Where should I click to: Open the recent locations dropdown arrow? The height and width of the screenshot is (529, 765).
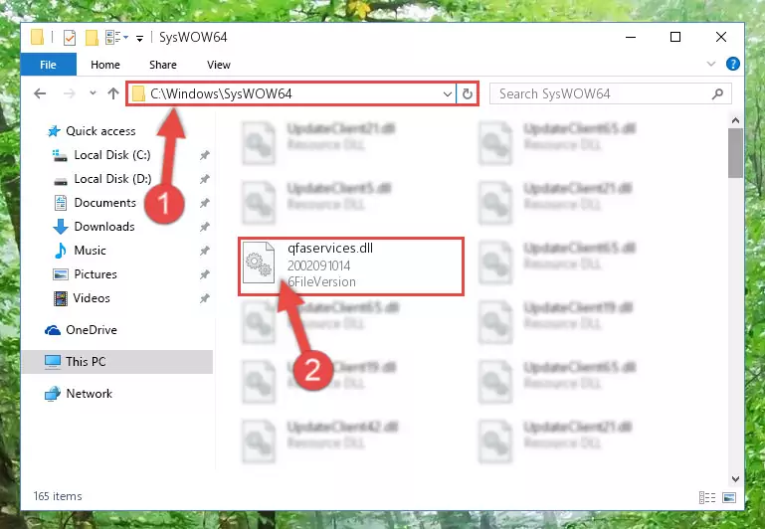(x=93, y=92)
